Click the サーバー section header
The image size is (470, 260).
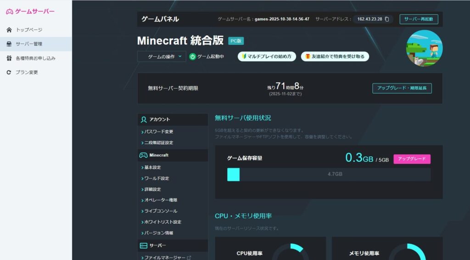(173, 246)
